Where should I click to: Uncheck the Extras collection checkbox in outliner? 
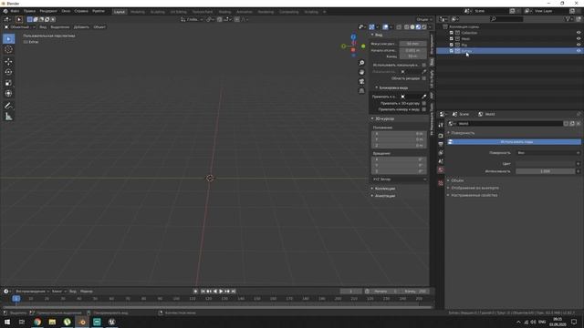pyautogui.click(x=452, y=51)
